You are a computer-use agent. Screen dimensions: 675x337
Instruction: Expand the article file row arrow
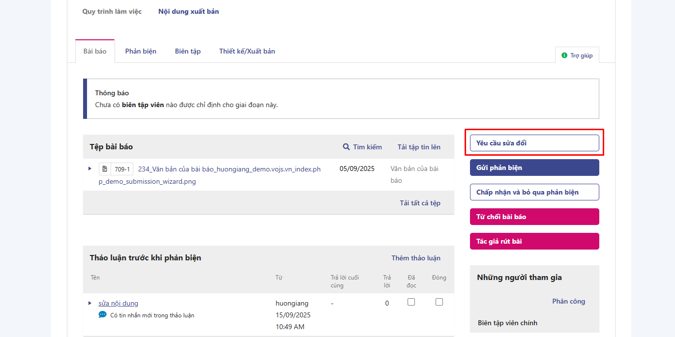pos(90,168)
